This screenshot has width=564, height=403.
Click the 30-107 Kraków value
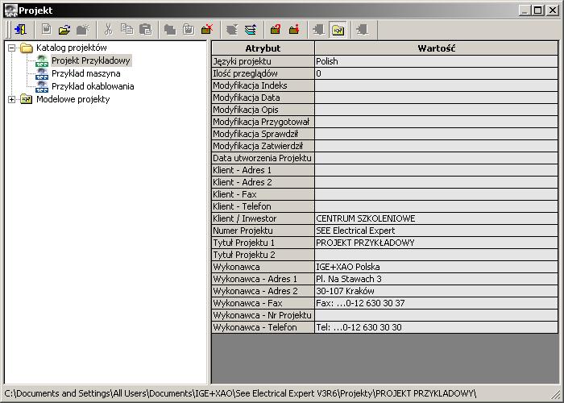[437, 291]
